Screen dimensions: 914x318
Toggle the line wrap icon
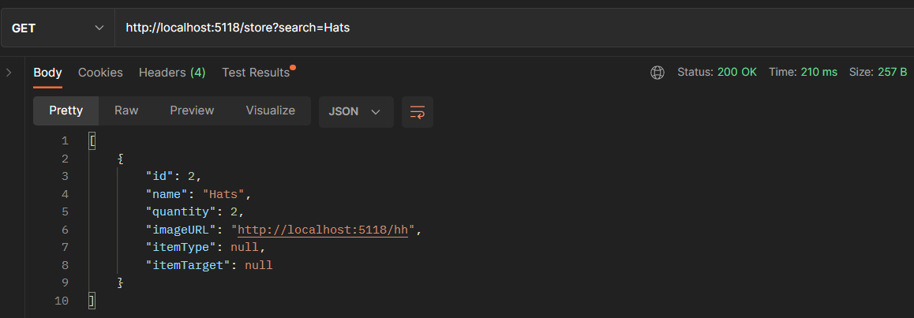click(418, 112)
